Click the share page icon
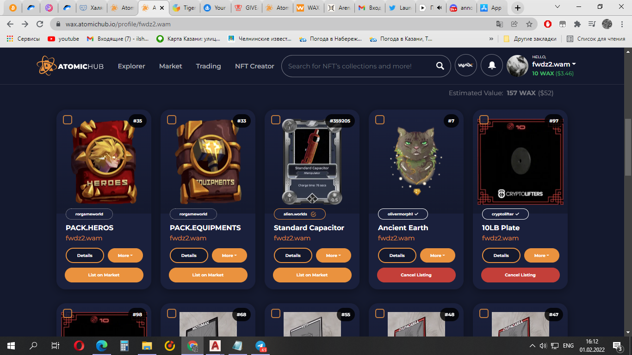 514,24
